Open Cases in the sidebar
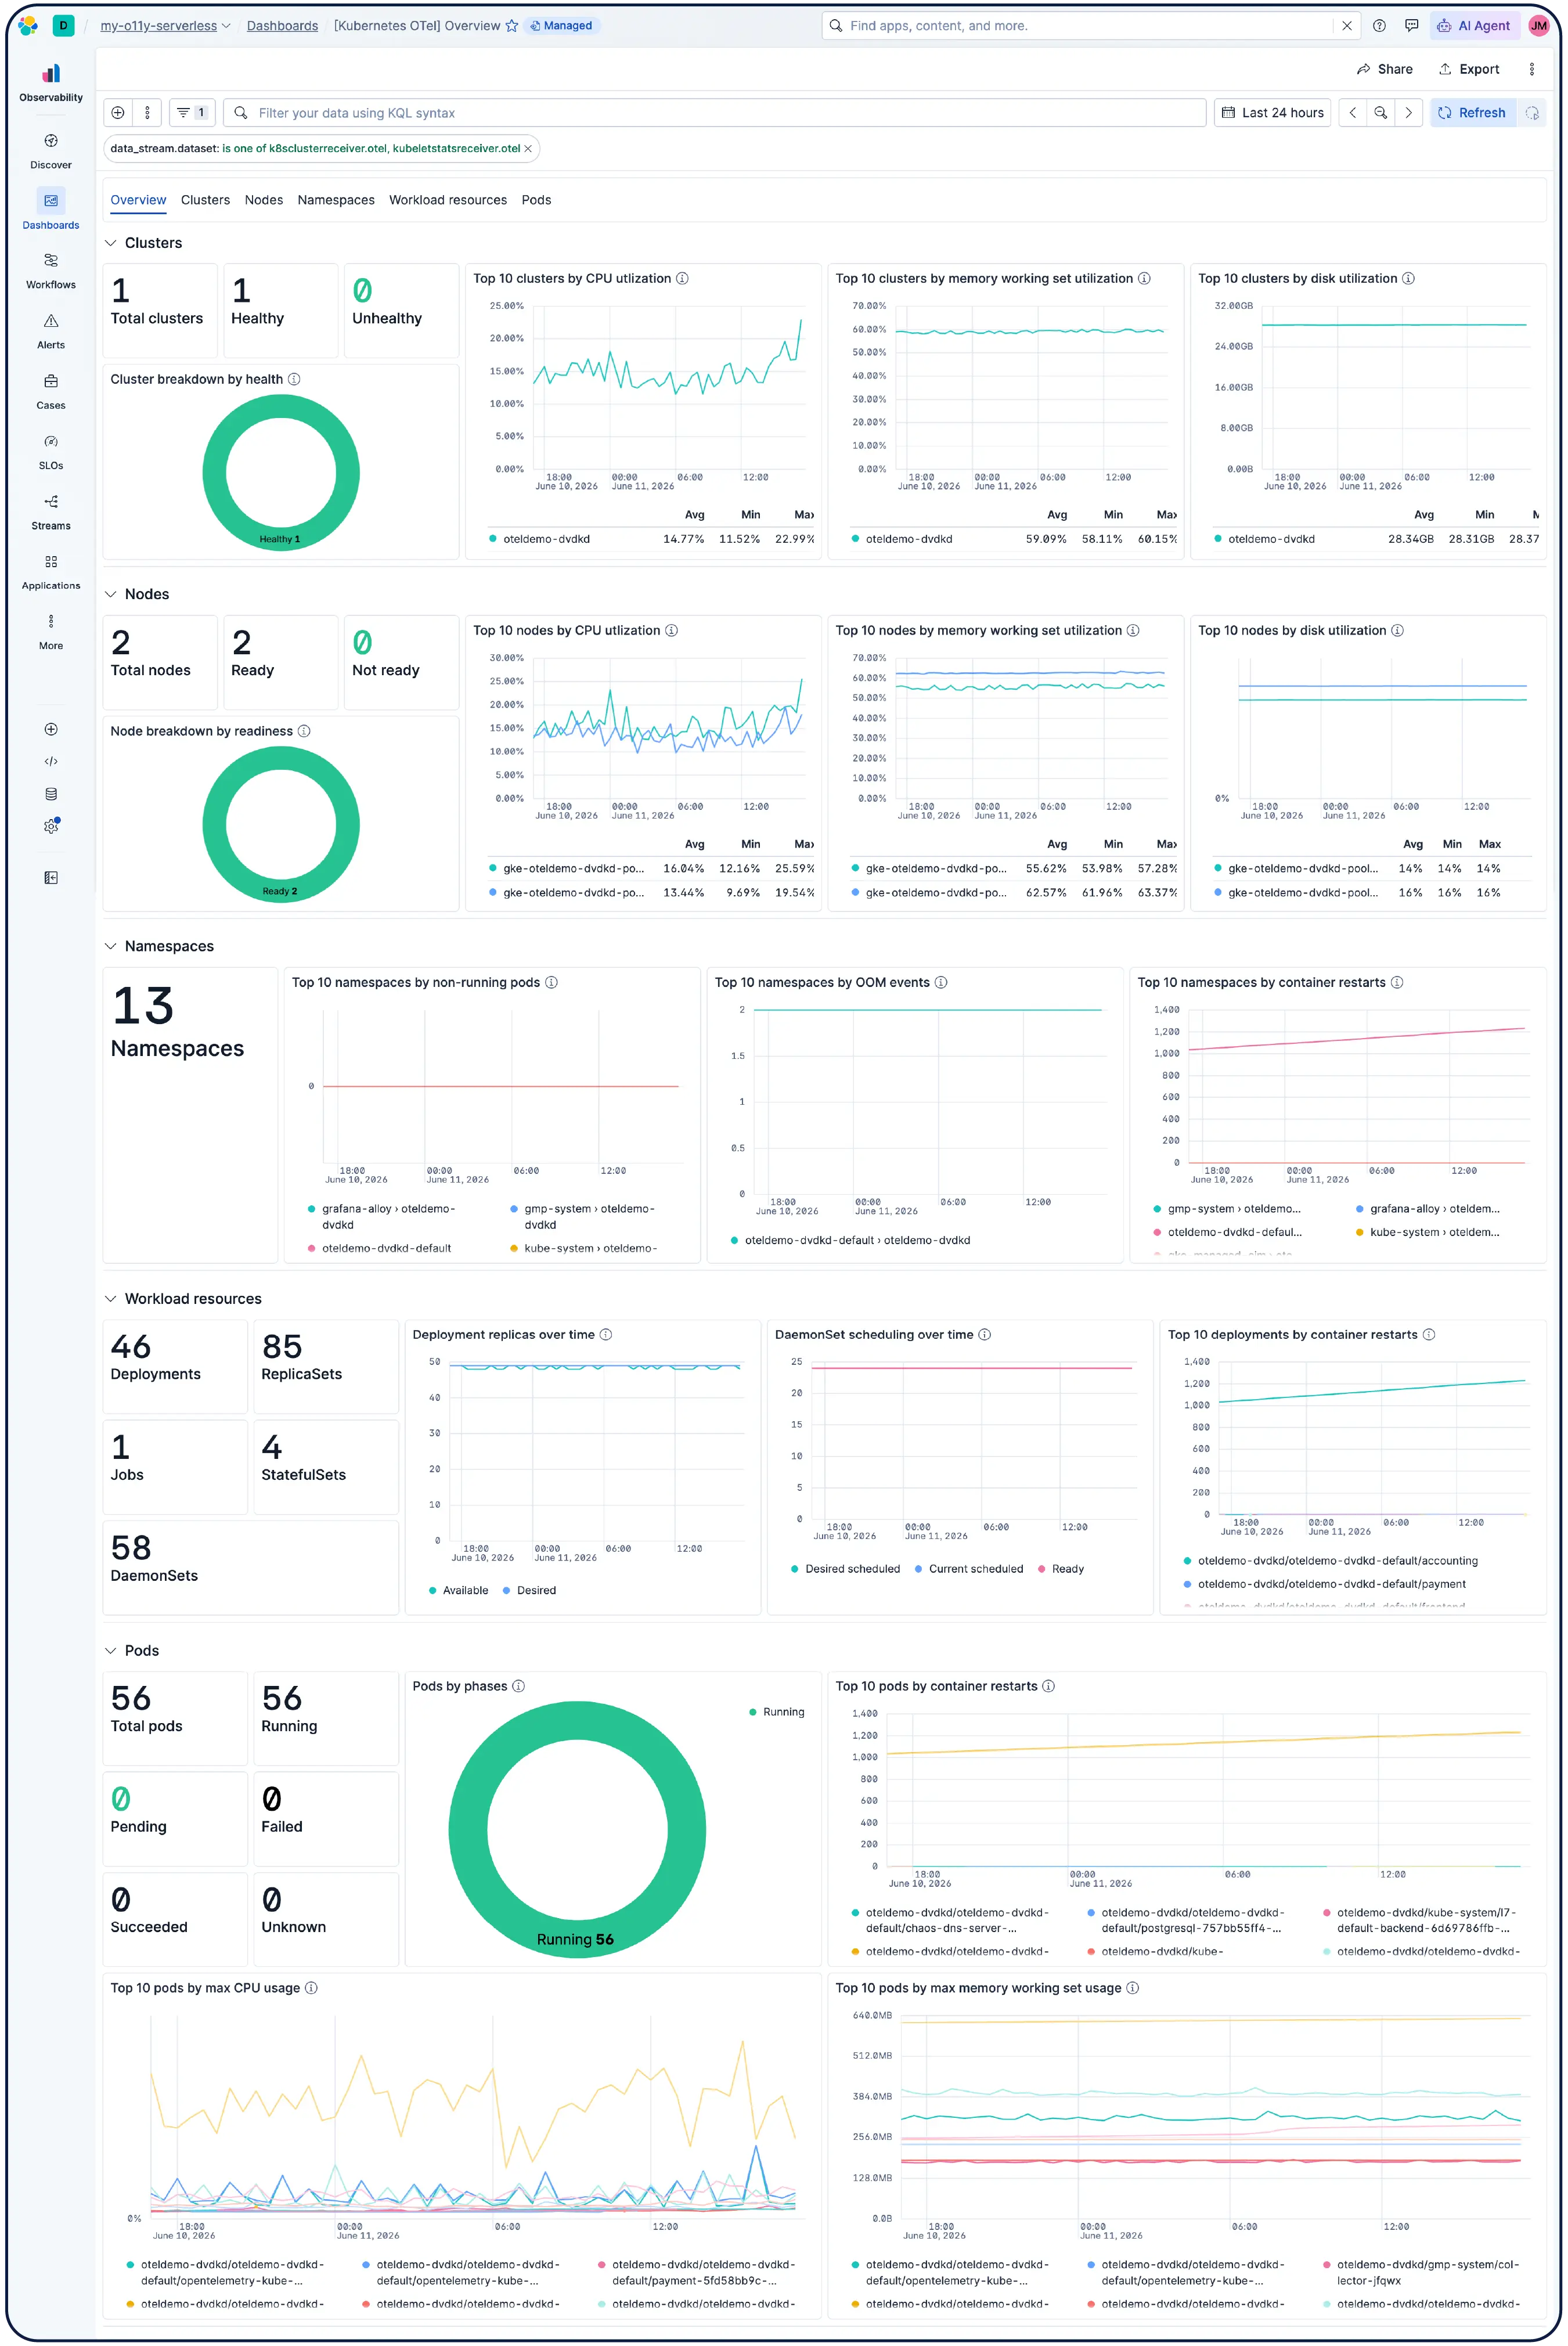The image size is (1568, 2346). 51,391
